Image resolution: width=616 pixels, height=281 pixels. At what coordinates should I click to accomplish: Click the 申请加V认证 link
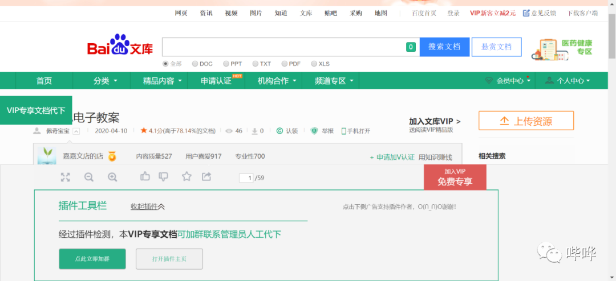click(392, 157)
